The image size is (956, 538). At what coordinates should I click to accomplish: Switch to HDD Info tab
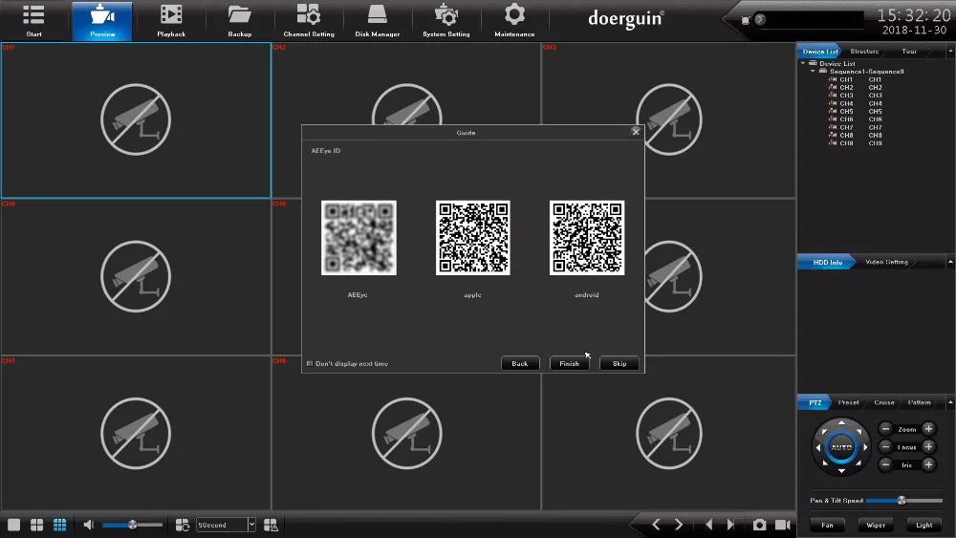pos(827,262)
